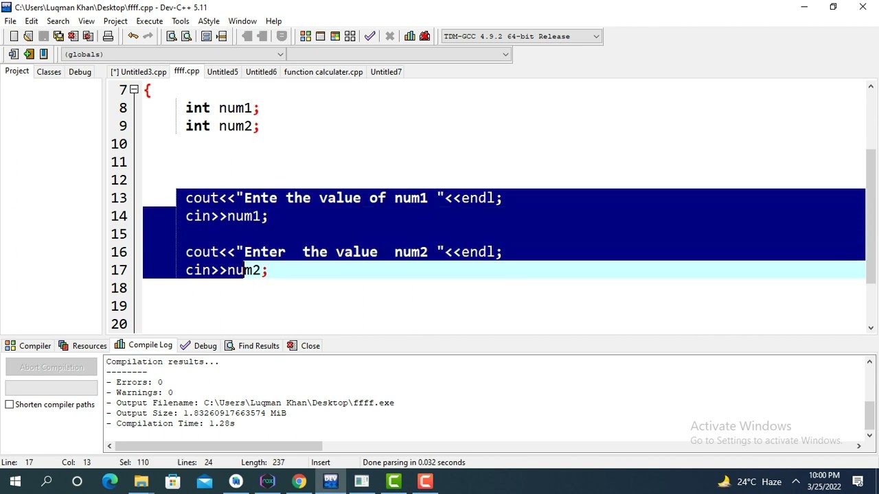Click the 'Errors: 0' compile log line
Image resolution: width=879 pixels, height=494 pixels.
click(x=134, y=382)
